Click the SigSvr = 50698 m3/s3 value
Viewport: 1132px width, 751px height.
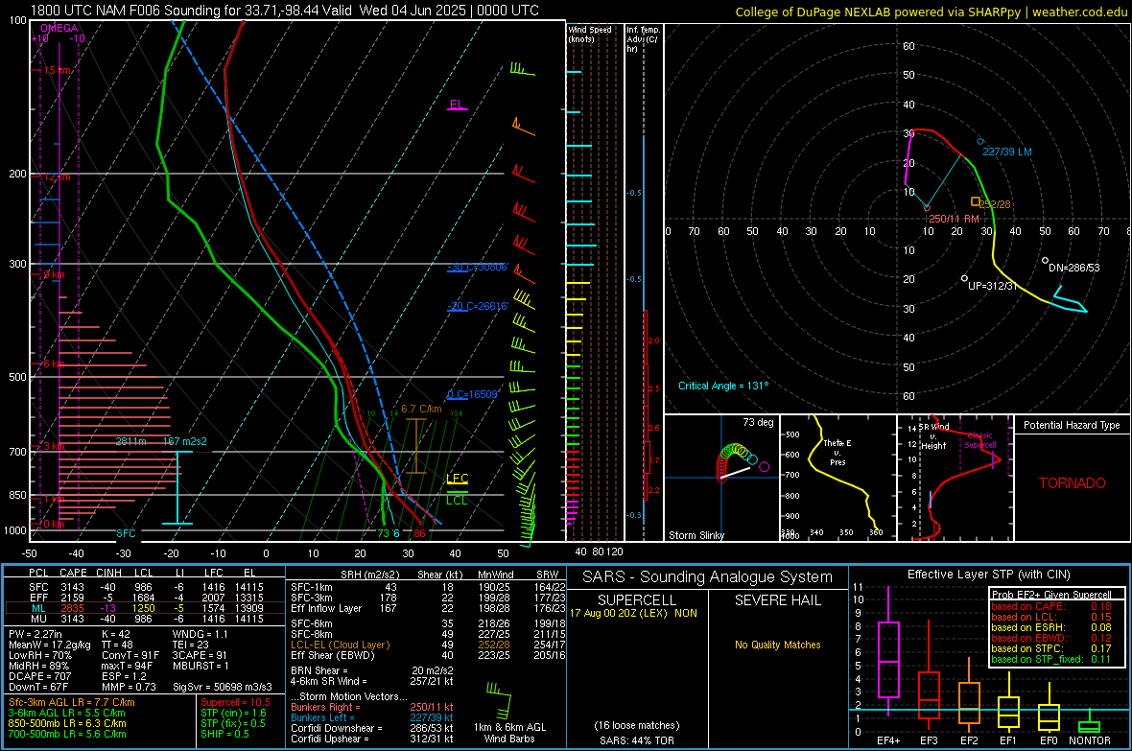224,687
